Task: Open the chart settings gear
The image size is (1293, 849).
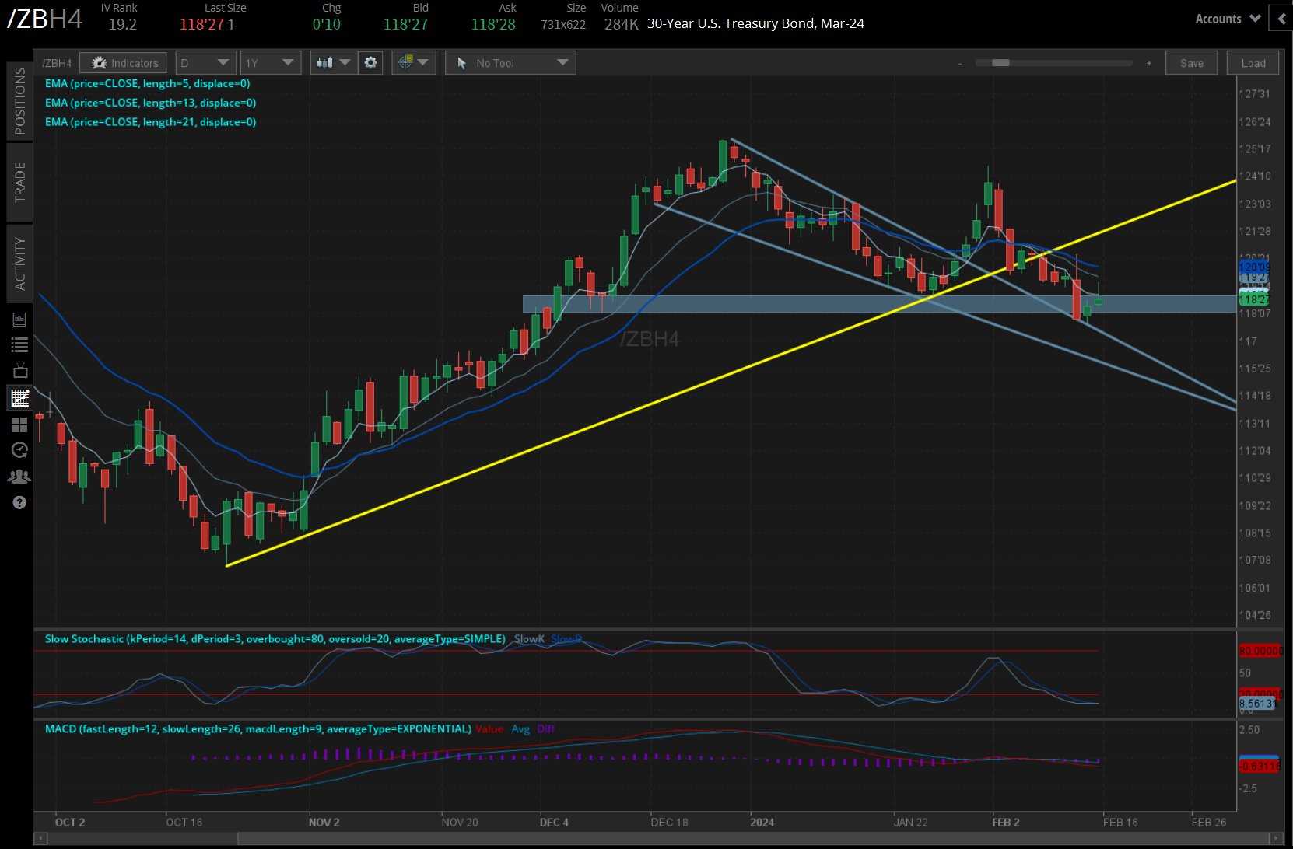Action: coord(371,63)
